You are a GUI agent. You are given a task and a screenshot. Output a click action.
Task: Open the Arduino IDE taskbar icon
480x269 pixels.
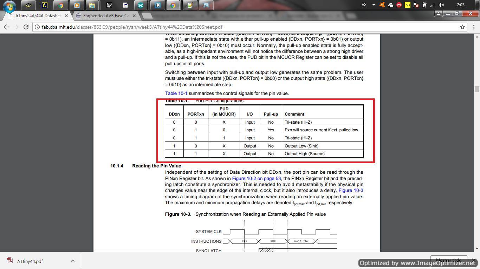[x=141, y=5]
